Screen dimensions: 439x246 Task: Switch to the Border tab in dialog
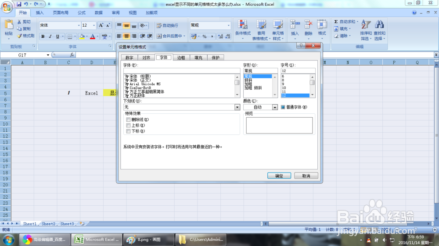(x=181, y=58)
